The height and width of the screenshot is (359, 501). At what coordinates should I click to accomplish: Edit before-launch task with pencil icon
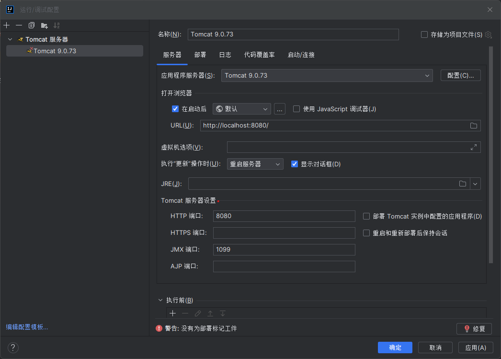click(x=198, y=313)
